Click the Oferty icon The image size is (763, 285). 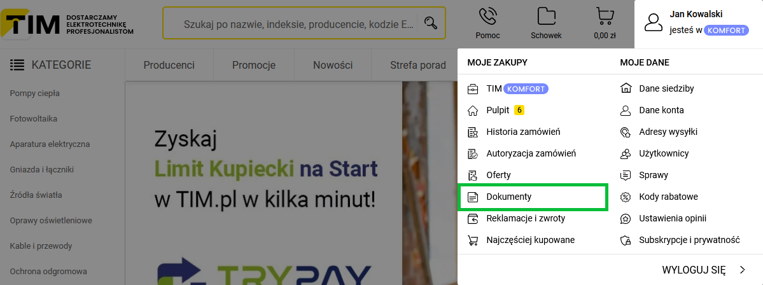(x=472, y=175)
